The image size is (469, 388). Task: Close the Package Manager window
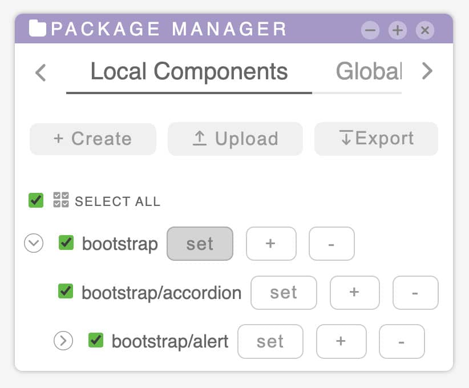tap(425, 30)
